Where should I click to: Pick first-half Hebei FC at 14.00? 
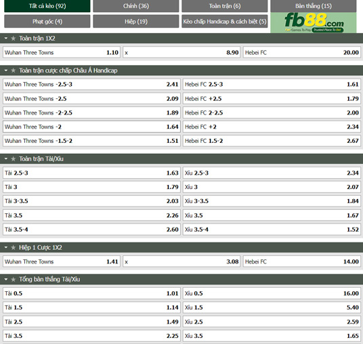302,261
